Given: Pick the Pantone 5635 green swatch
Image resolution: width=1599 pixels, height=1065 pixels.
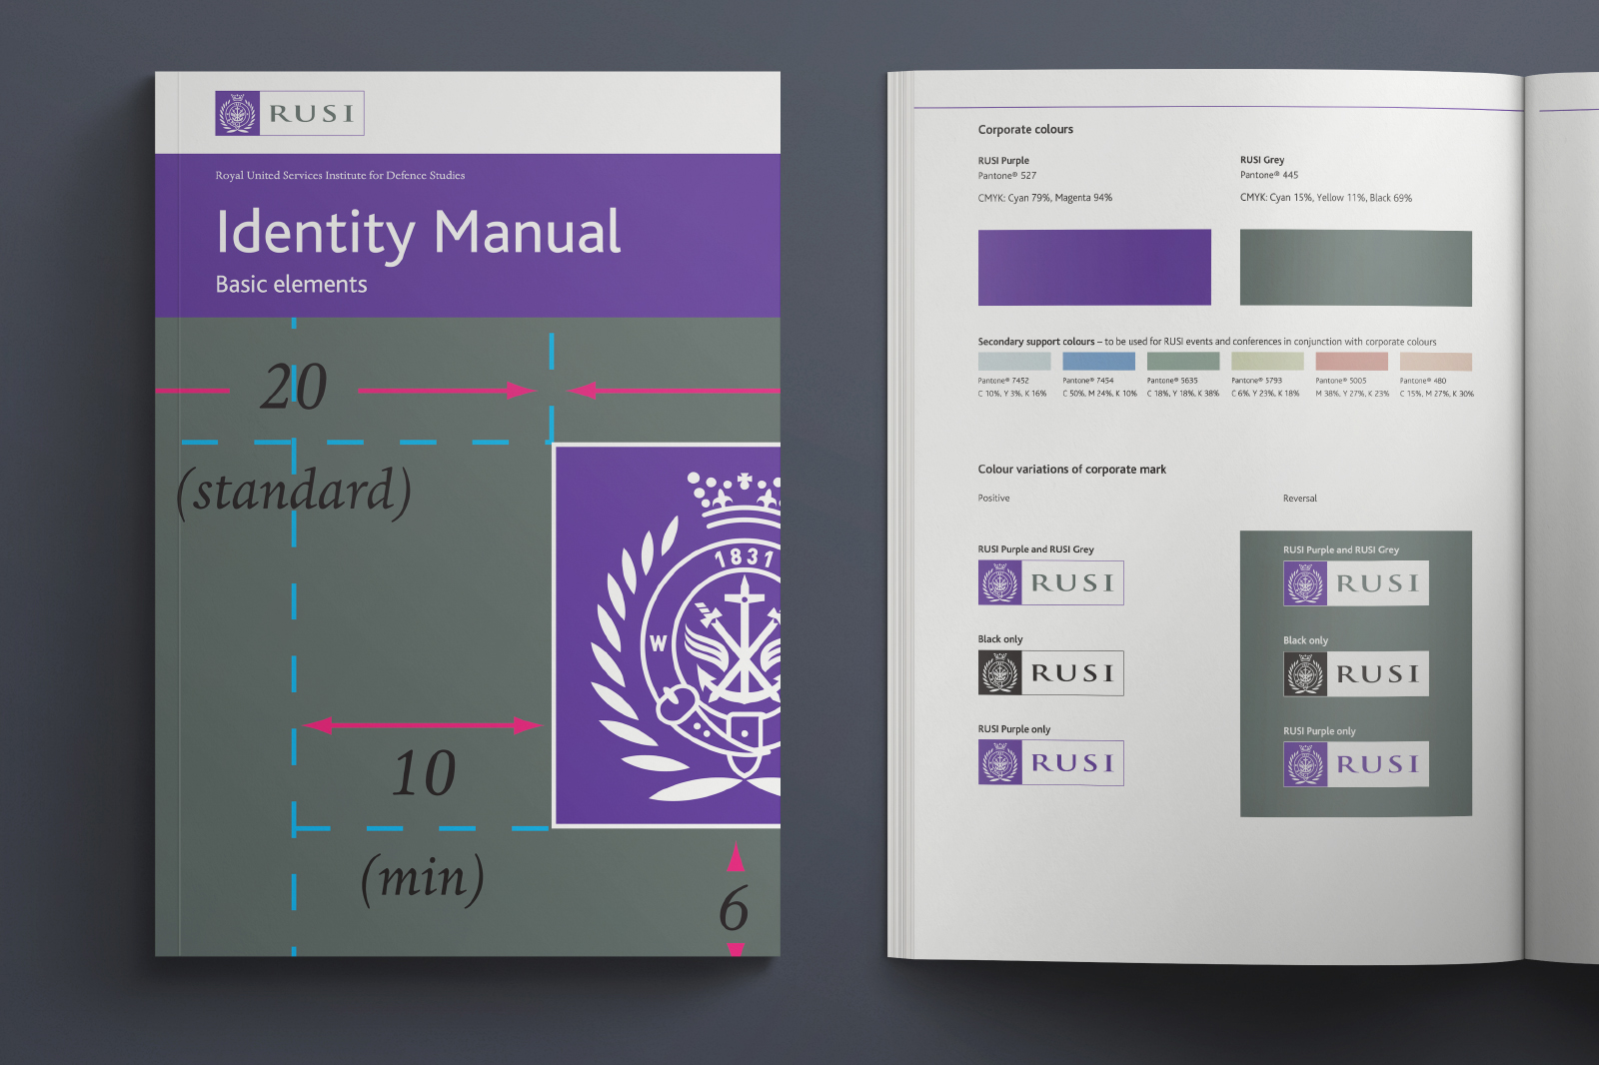Looking at the screenshot, I should tap(1183, 361).
